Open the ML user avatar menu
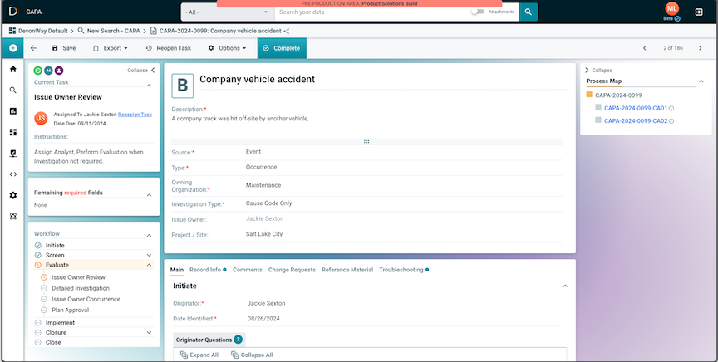This screenshot has height=362, width=718. (x=671, y=8)
